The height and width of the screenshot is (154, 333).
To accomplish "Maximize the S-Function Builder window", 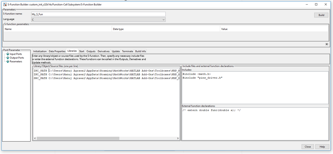I will pyautogui.click(x=316, y=4).
